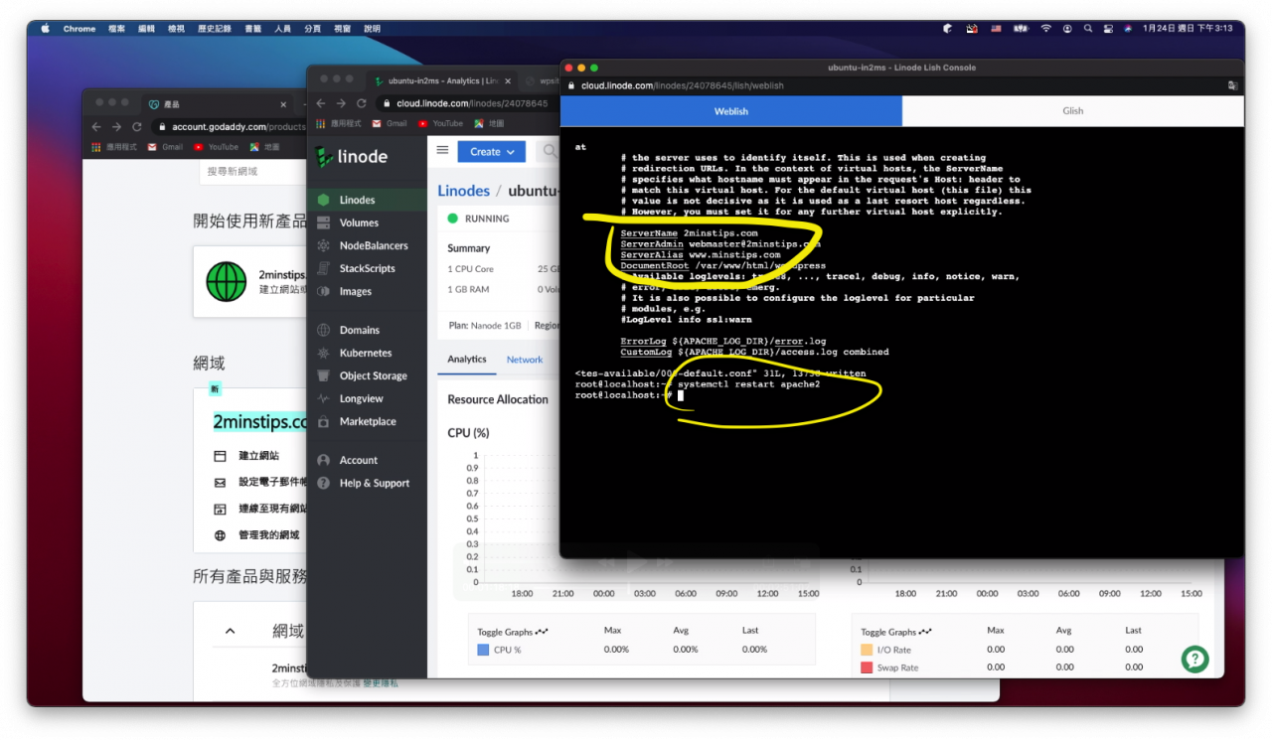Click the RUNNING status text
The height and width of the screenshot is (740, 1272).
[487, 219]
